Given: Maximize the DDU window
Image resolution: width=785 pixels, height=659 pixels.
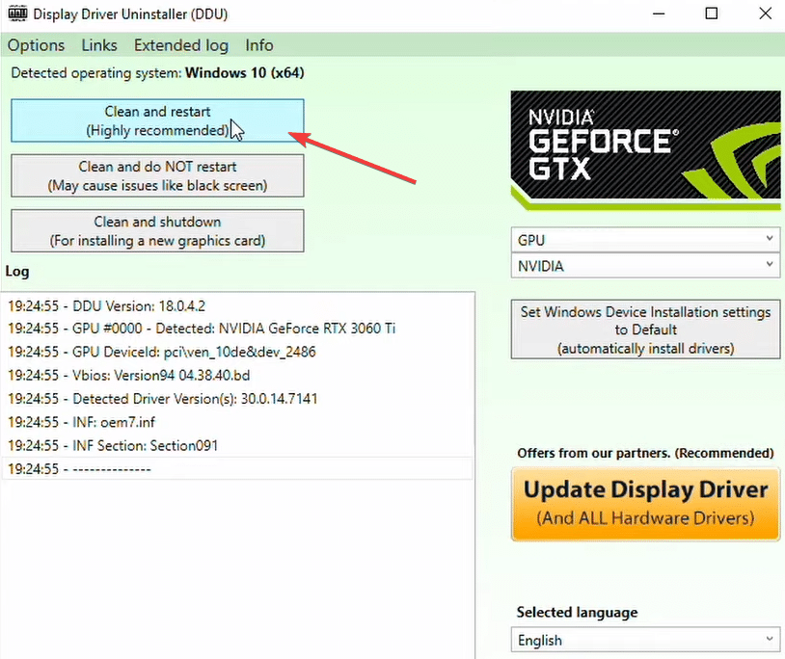Looking at the screenshot, I should (x=711, y=14).
